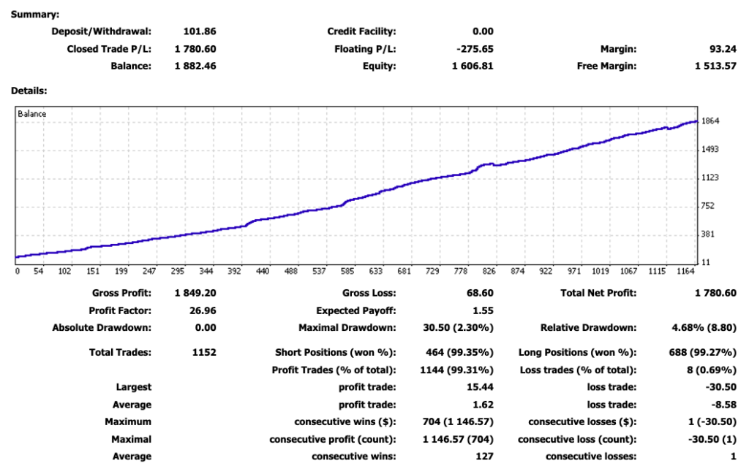Click the Balance label in chart corner

tap(32, 114)
